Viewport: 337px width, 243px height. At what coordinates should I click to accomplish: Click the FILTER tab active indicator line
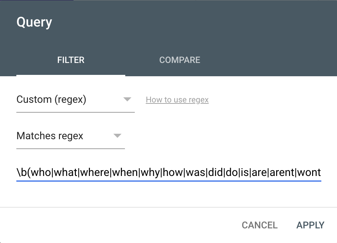71,75
